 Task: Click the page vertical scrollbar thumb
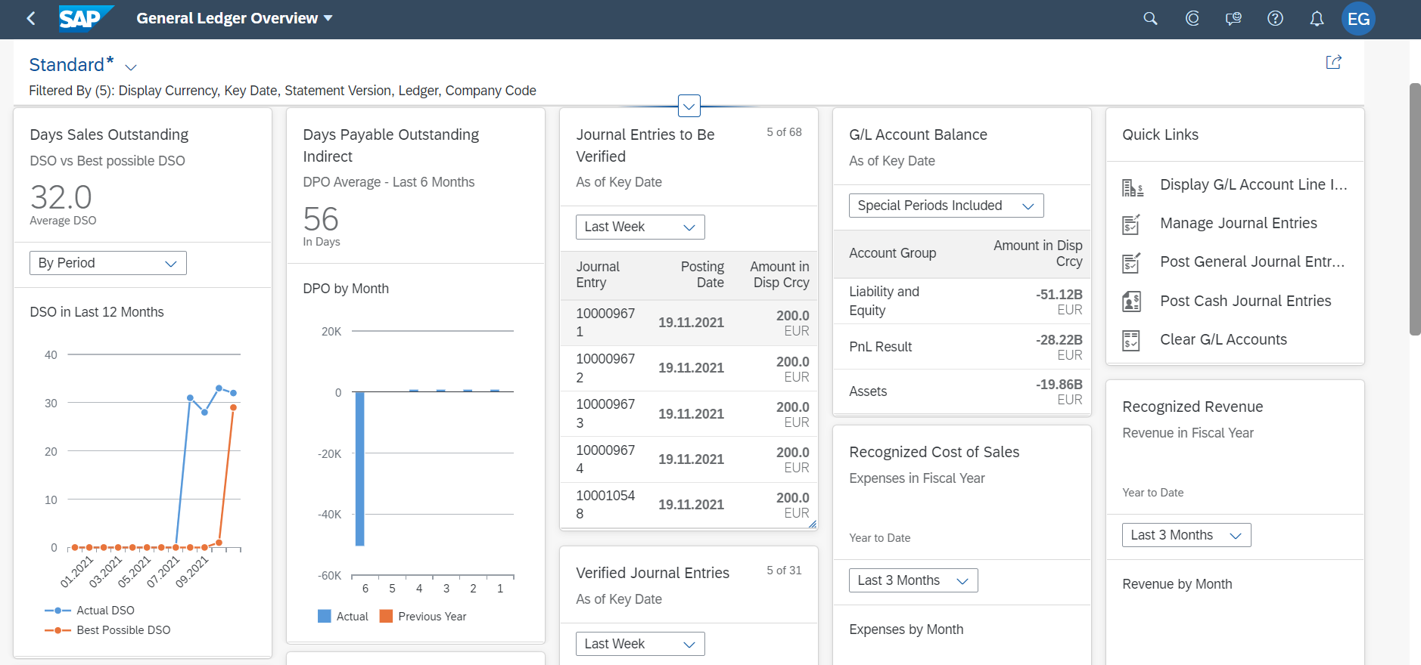1415,209
